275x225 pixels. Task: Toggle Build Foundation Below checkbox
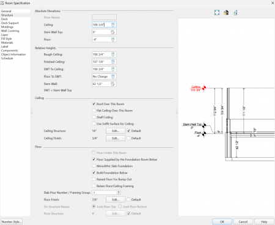point(94,172)
